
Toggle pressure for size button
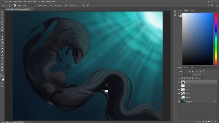[88, 5]
